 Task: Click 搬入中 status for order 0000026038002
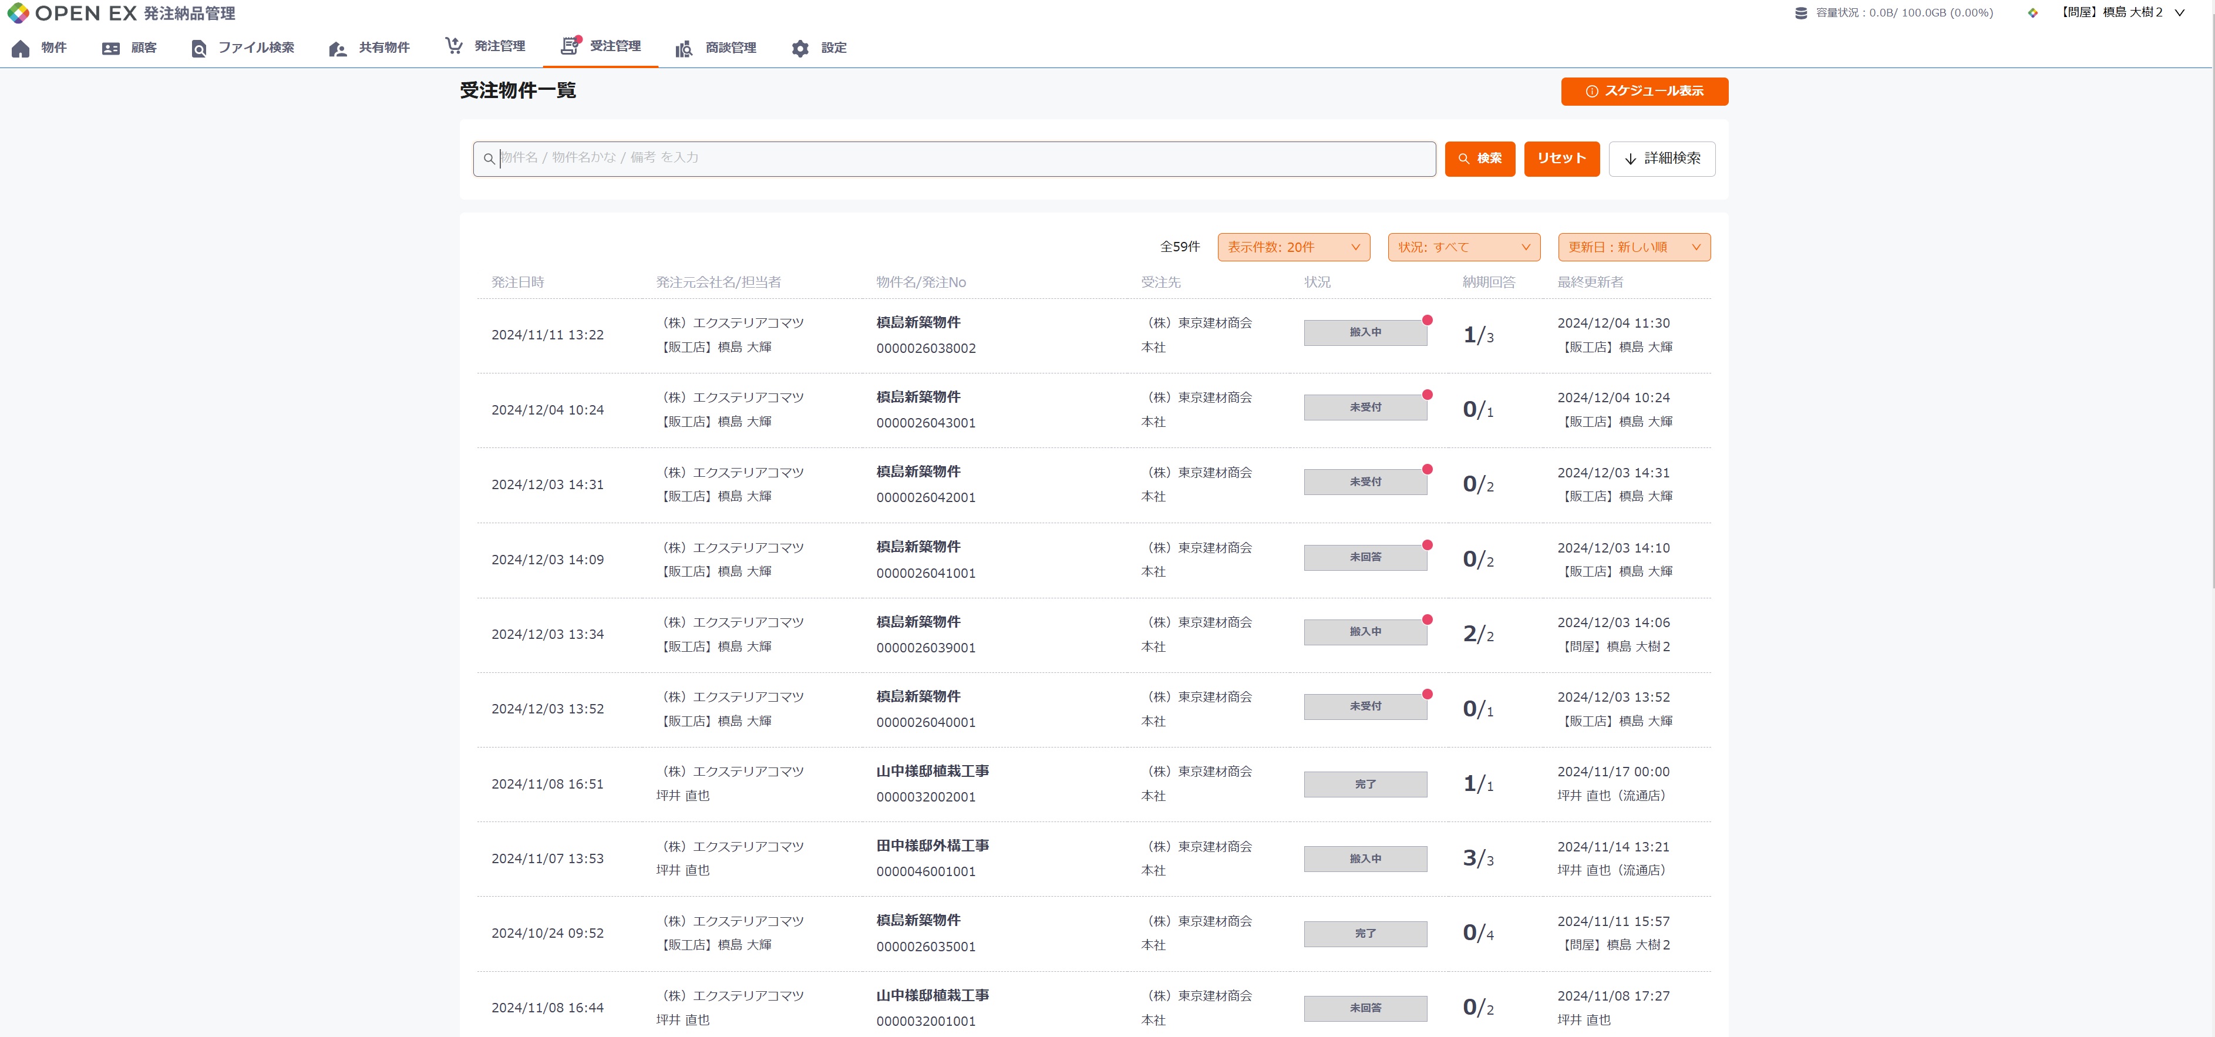[1365, 333]
